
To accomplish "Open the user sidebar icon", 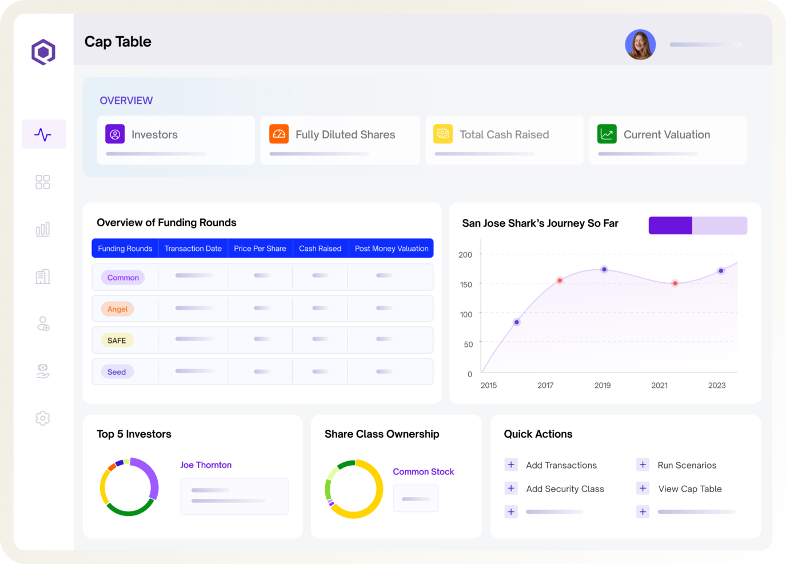I will pyautogui.click(x=43, y=324).
